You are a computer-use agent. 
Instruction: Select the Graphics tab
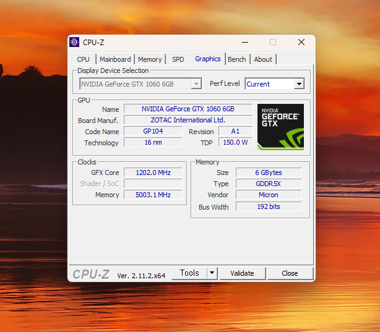208,59
